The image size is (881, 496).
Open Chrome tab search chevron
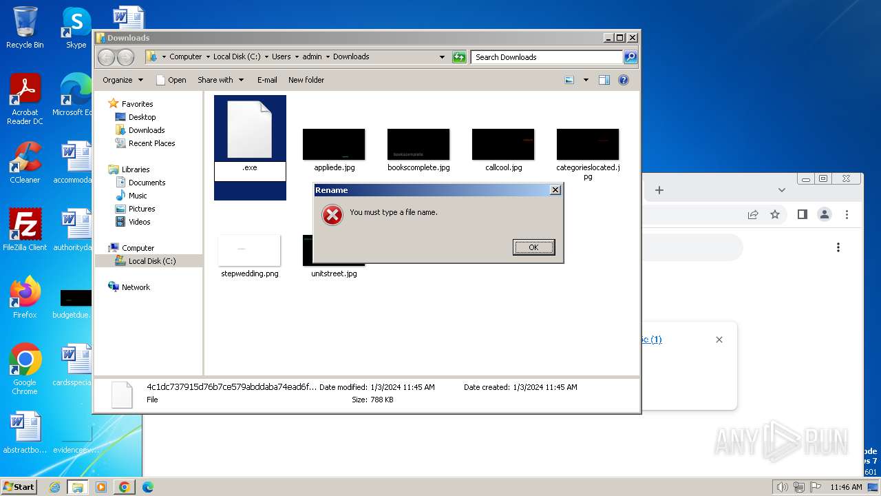coord(781,190)
